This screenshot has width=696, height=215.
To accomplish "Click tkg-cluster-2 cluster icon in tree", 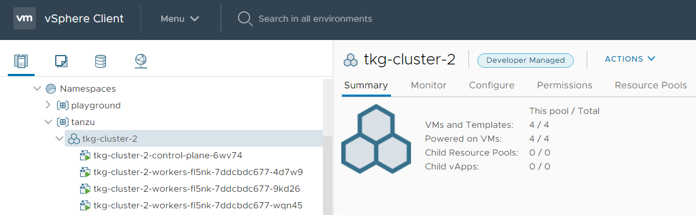I will tap(74, 139).
